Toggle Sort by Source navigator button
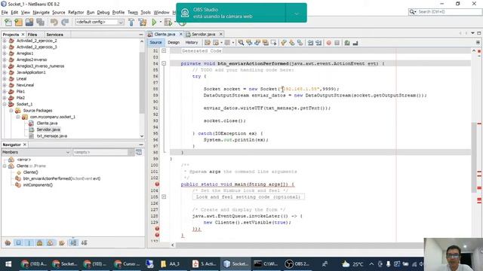 (84, 242)
